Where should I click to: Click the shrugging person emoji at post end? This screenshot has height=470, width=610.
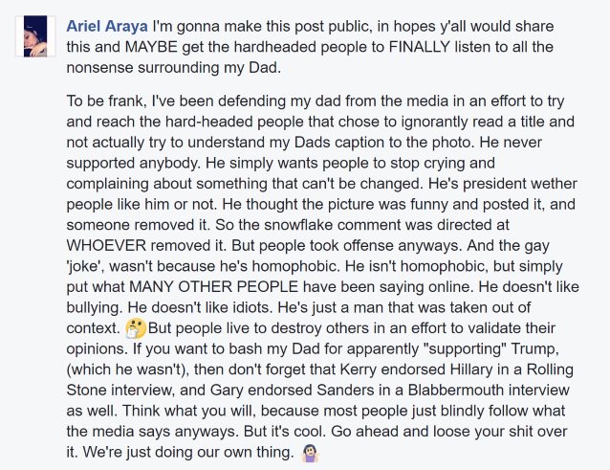click(310, 453)
